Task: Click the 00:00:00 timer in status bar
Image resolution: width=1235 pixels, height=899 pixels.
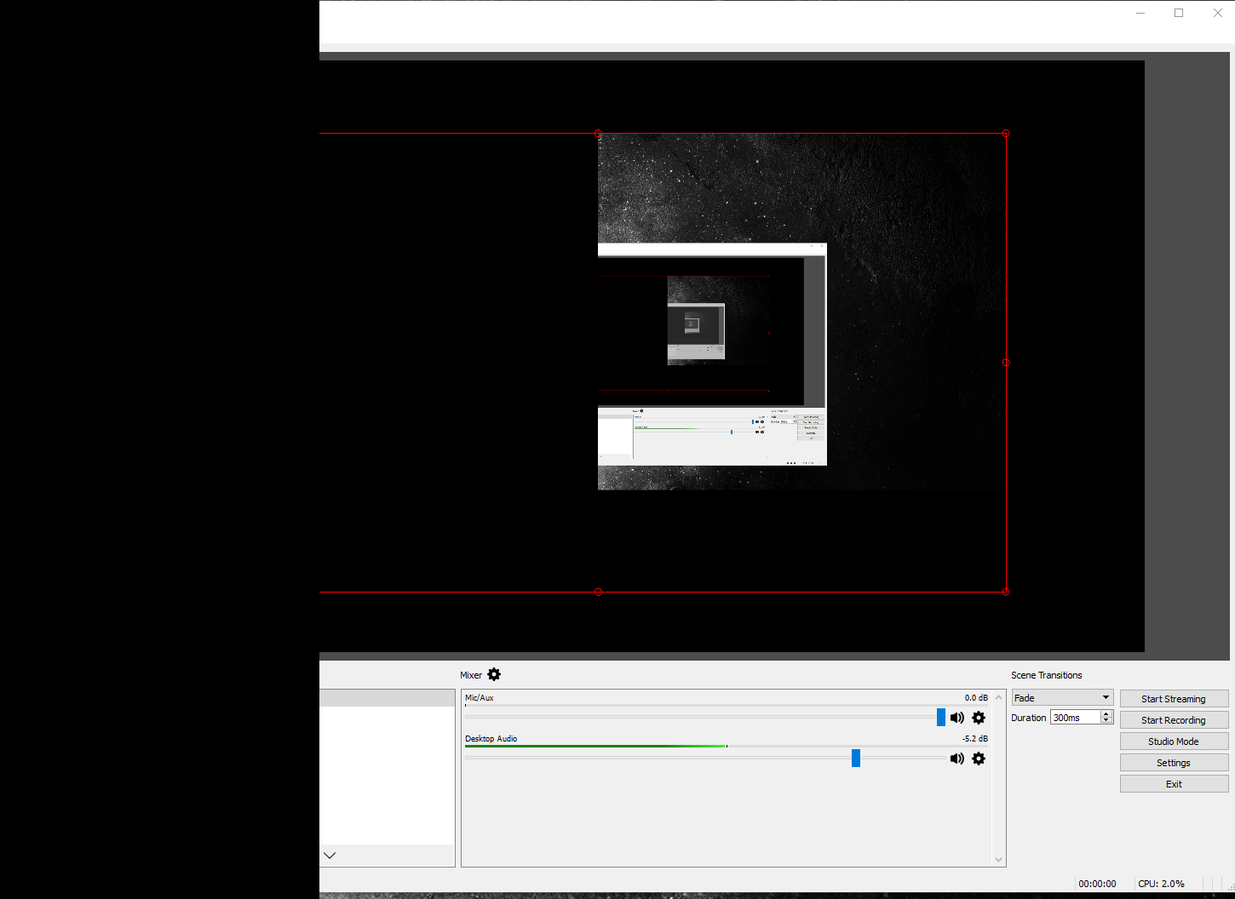Action: (1097, 884)
